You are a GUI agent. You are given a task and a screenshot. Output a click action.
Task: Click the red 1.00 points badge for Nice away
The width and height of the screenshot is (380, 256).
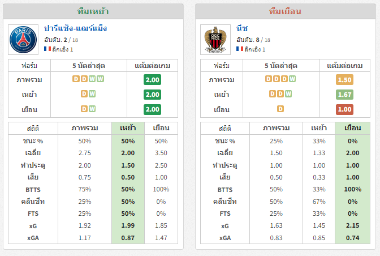(x=344, y=109)
